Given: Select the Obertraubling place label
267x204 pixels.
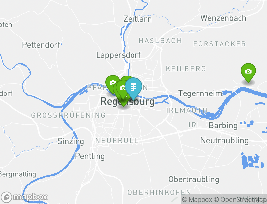Looking at the screenshot, I should 194,179.
